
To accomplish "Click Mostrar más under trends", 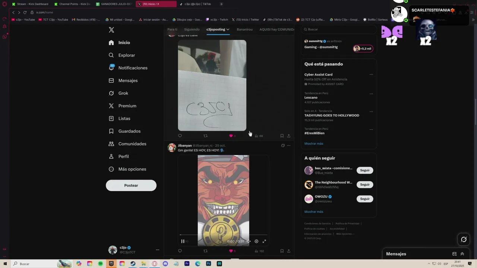I will coord(314,144).
